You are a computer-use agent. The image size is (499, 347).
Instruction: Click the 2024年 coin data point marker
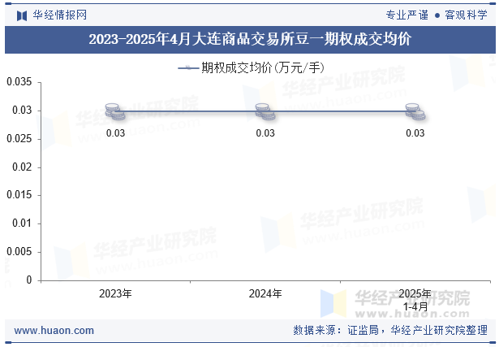[x=265, y=111]
